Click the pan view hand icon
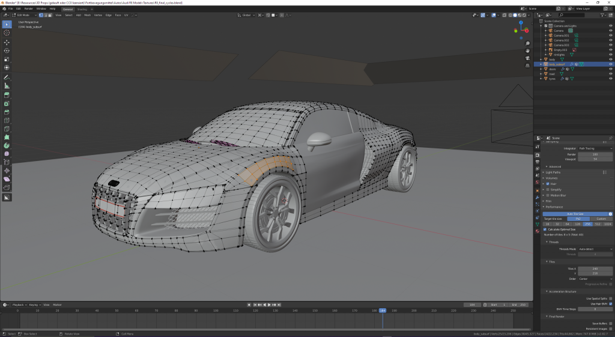 527,51
